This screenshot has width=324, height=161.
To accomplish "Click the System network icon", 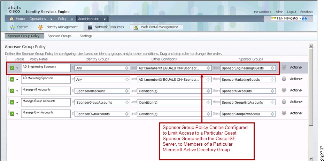I will click(x=13, y=27).
